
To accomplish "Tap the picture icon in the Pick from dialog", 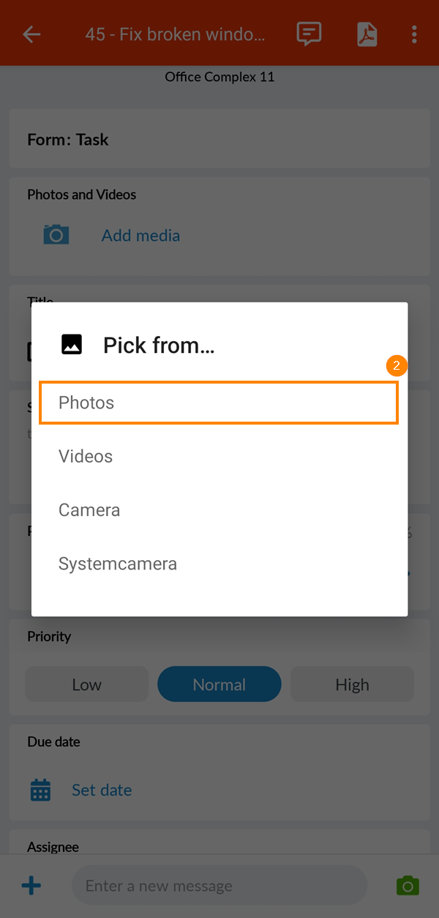I will (72, 344).
